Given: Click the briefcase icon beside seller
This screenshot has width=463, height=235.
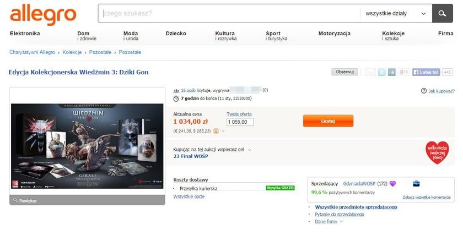Looking at the screenshot, I should click(x=416, y=184).
